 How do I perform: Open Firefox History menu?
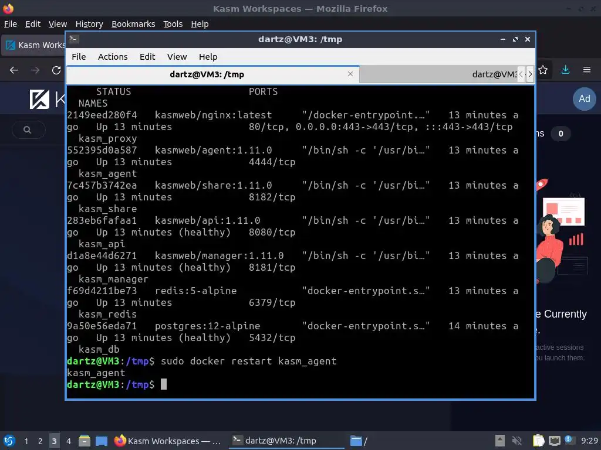coord(89,24)
